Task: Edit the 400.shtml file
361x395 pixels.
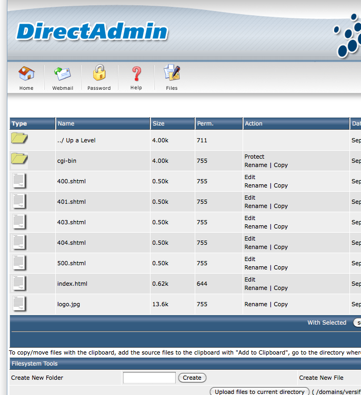Action: [x=249, y=177]
